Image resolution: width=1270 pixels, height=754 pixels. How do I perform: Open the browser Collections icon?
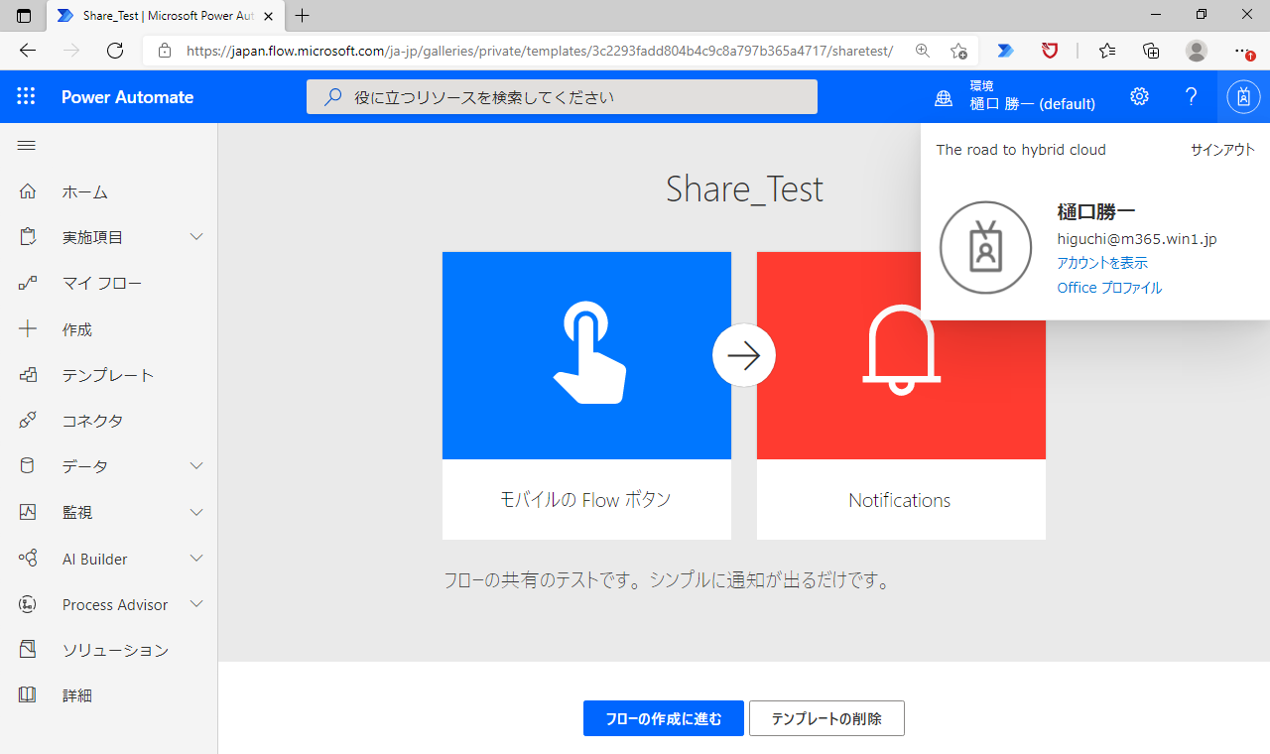tap(1151, 51)
